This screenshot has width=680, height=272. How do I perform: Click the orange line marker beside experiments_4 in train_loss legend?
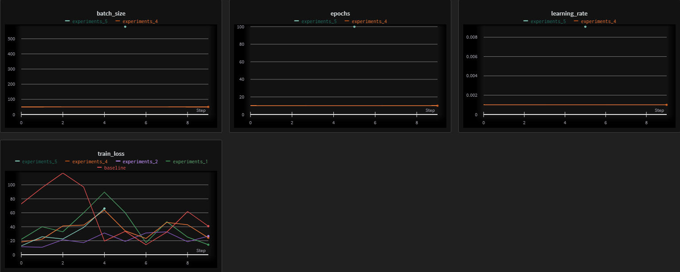pyautogui.click(x=66, y=161)
